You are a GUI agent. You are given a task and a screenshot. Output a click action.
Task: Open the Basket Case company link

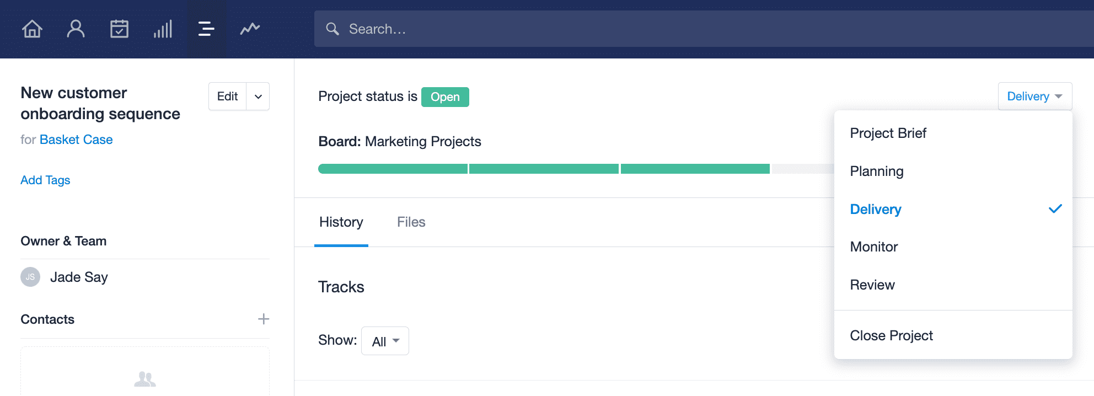click(76, 140)
